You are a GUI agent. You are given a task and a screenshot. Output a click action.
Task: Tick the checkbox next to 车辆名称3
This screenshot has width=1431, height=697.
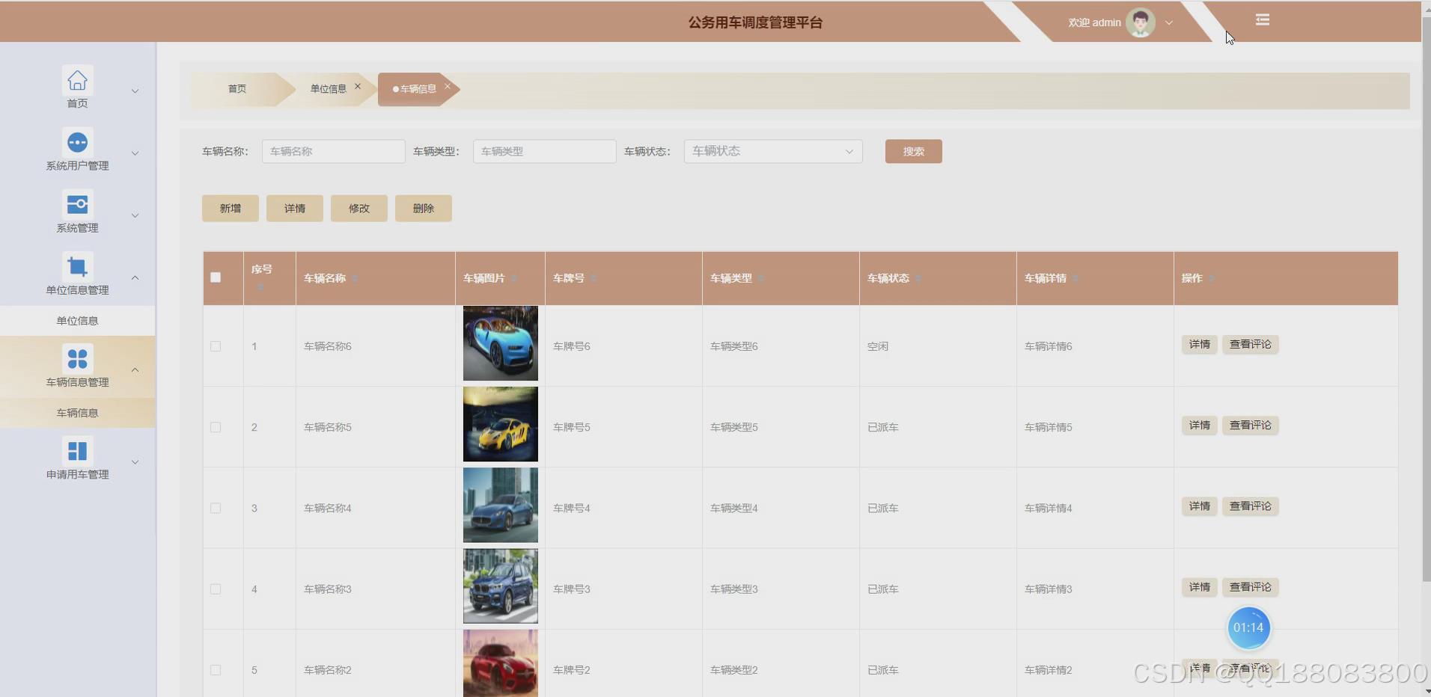coord(215,589)
